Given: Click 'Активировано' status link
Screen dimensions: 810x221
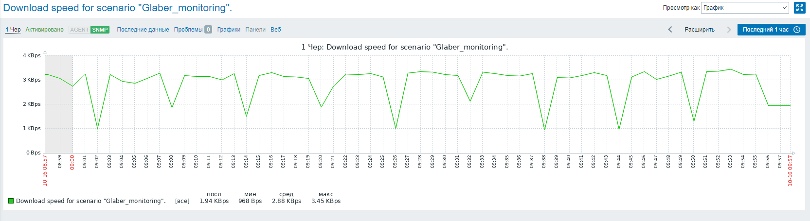Looking at the screenshot, I should pos(44,30).
